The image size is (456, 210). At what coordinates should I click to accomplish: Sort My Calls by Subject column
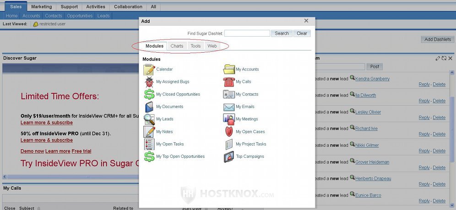pyautogui.click(x=26, y=208)
